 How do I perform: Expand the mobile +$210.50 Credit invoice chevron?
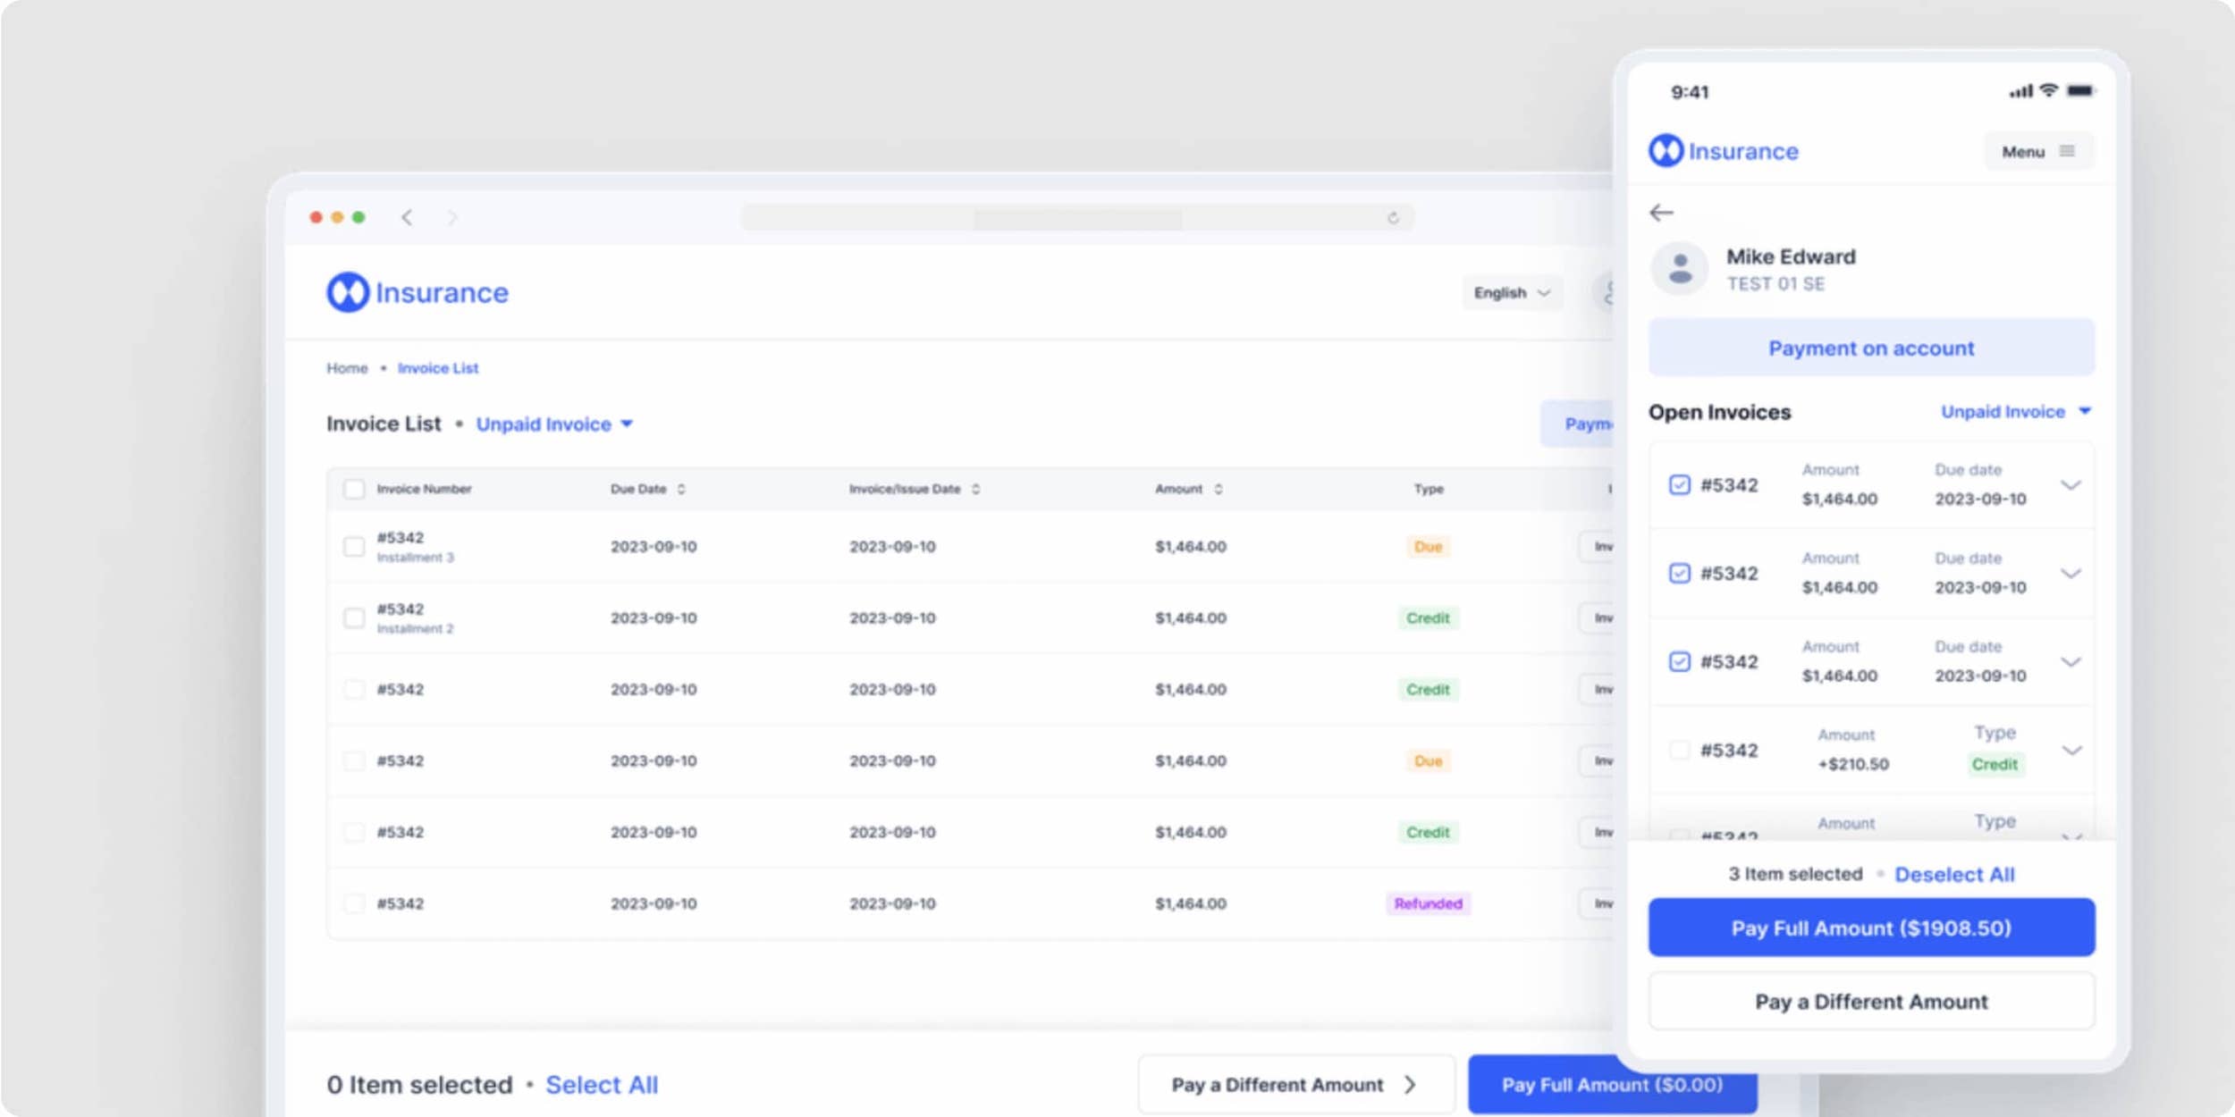[x=2071, y=750]
